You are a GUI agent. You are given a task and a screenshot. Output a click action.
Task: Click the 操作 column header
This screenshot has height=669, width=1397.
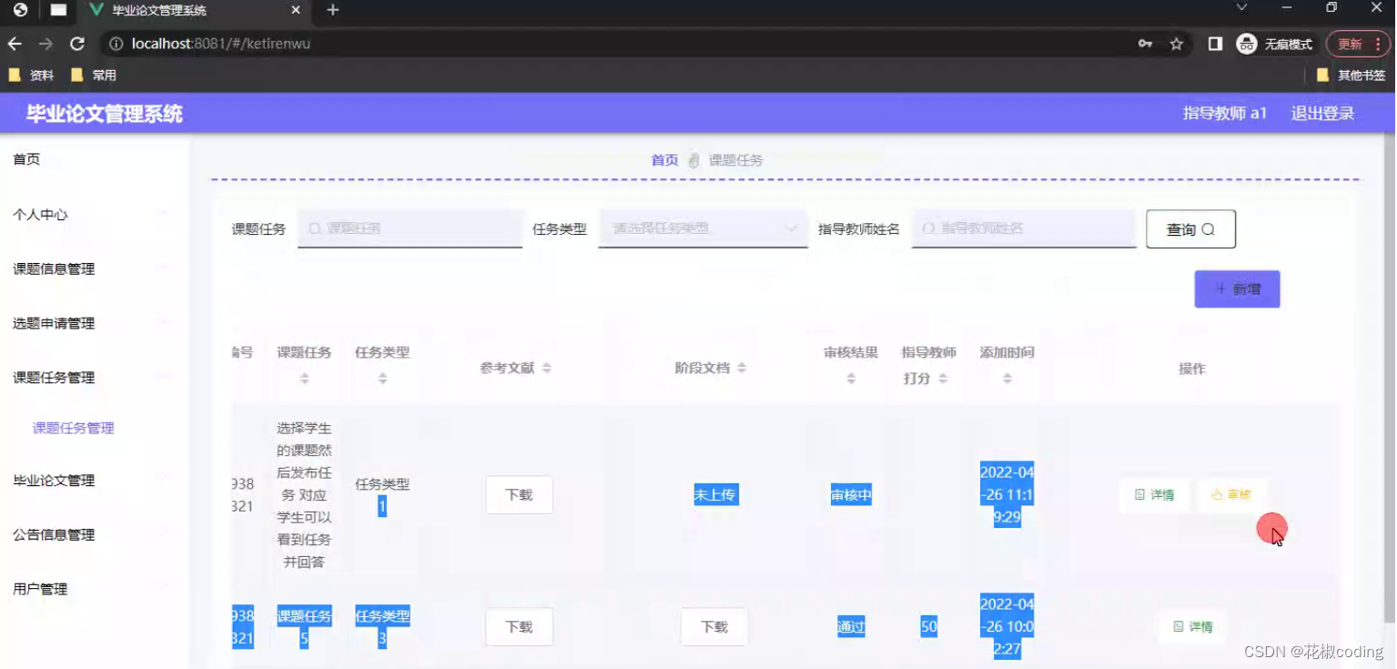[1192, 369]
